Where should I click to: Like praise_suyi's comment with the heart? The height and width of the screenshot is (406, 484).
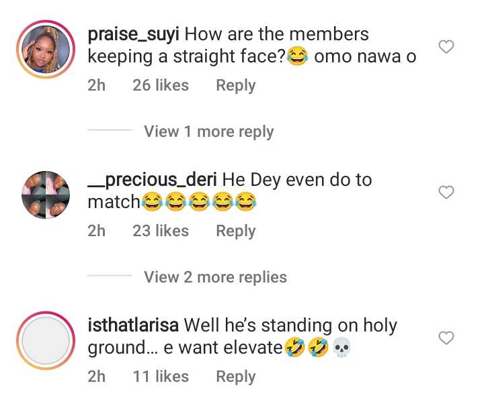point(446,47)
